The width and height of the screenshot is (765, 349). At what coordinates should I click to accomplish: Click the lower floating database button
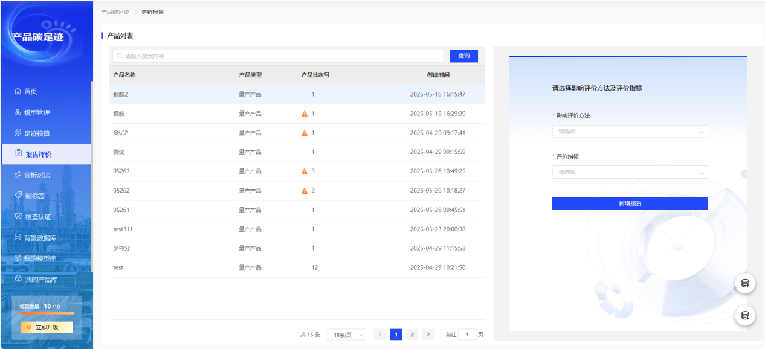[x=745, y=315]
